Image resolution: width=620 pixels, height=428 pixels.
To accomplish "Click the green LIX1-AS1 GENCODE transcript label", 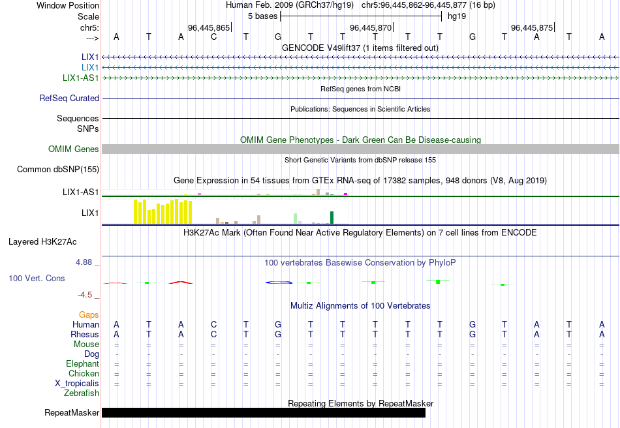I will point(81,78).
